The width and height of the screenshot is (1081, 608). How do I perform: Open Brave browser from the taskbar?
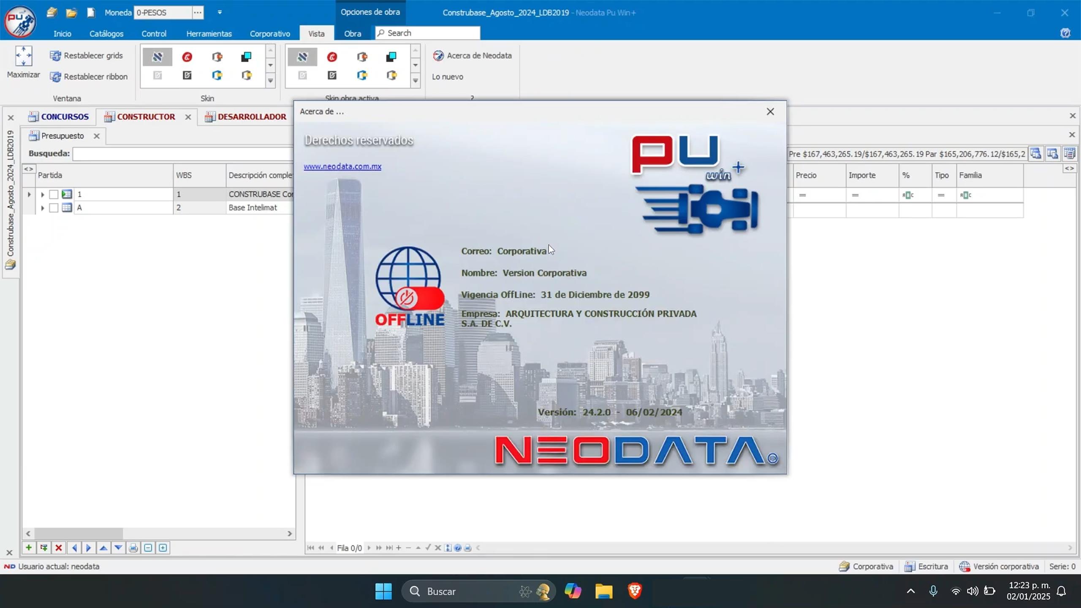(x=635, y=591)
